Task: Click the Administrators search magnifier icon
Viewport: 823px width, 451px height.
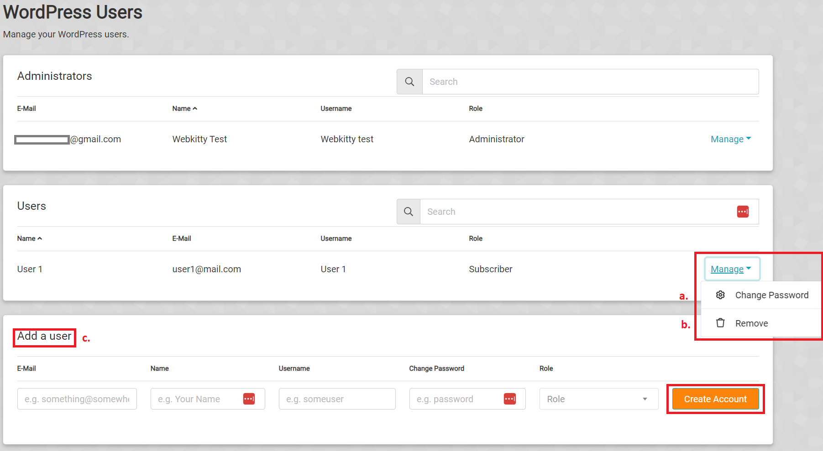Action: point(409,82)
